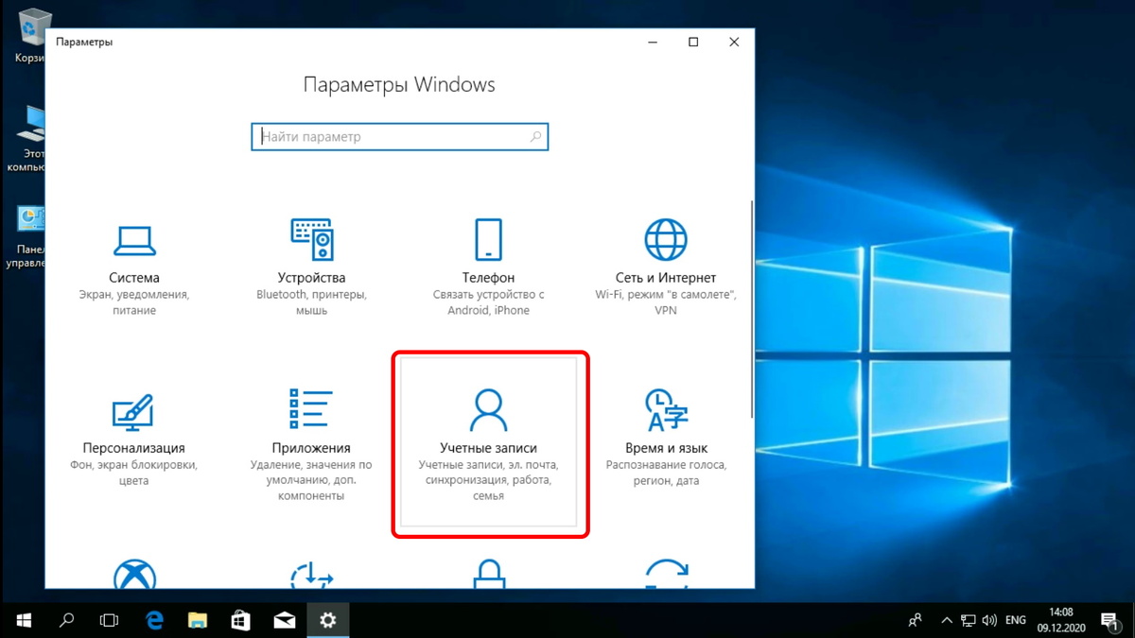Open the Система settings category
The width and height of the screenshot is (1135, 638).
coord(133,269)
